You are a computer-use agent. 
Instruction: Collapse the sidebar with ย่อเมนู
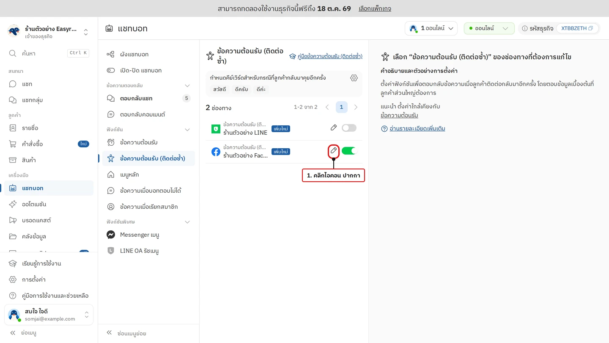[24, 333]
